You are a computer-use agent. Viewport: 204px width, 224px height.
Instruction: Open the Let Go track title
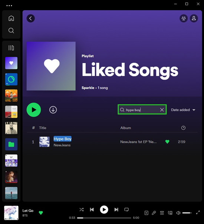coord(28,211)
